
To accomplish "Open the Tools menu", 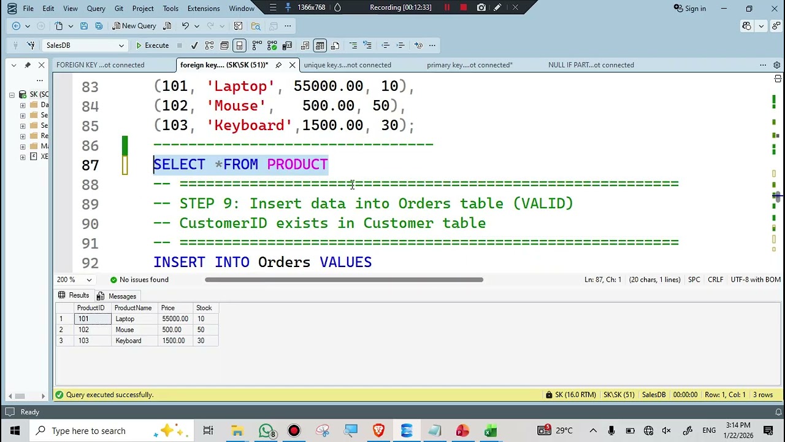I will (x=170, y=9).
